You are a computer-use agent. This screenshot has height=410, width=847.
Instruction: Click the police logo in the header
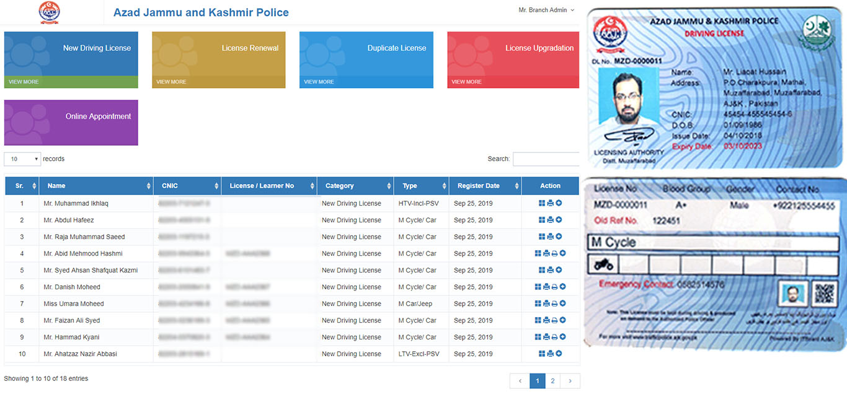click(50, 12)
